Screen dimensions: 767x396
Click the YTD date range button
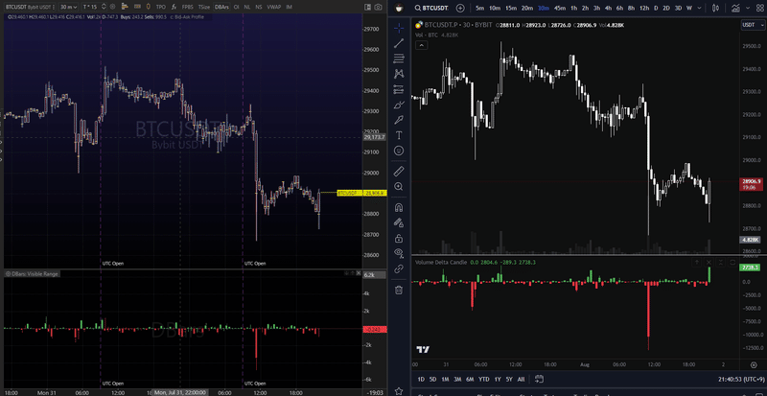click(x=484, y=380)
